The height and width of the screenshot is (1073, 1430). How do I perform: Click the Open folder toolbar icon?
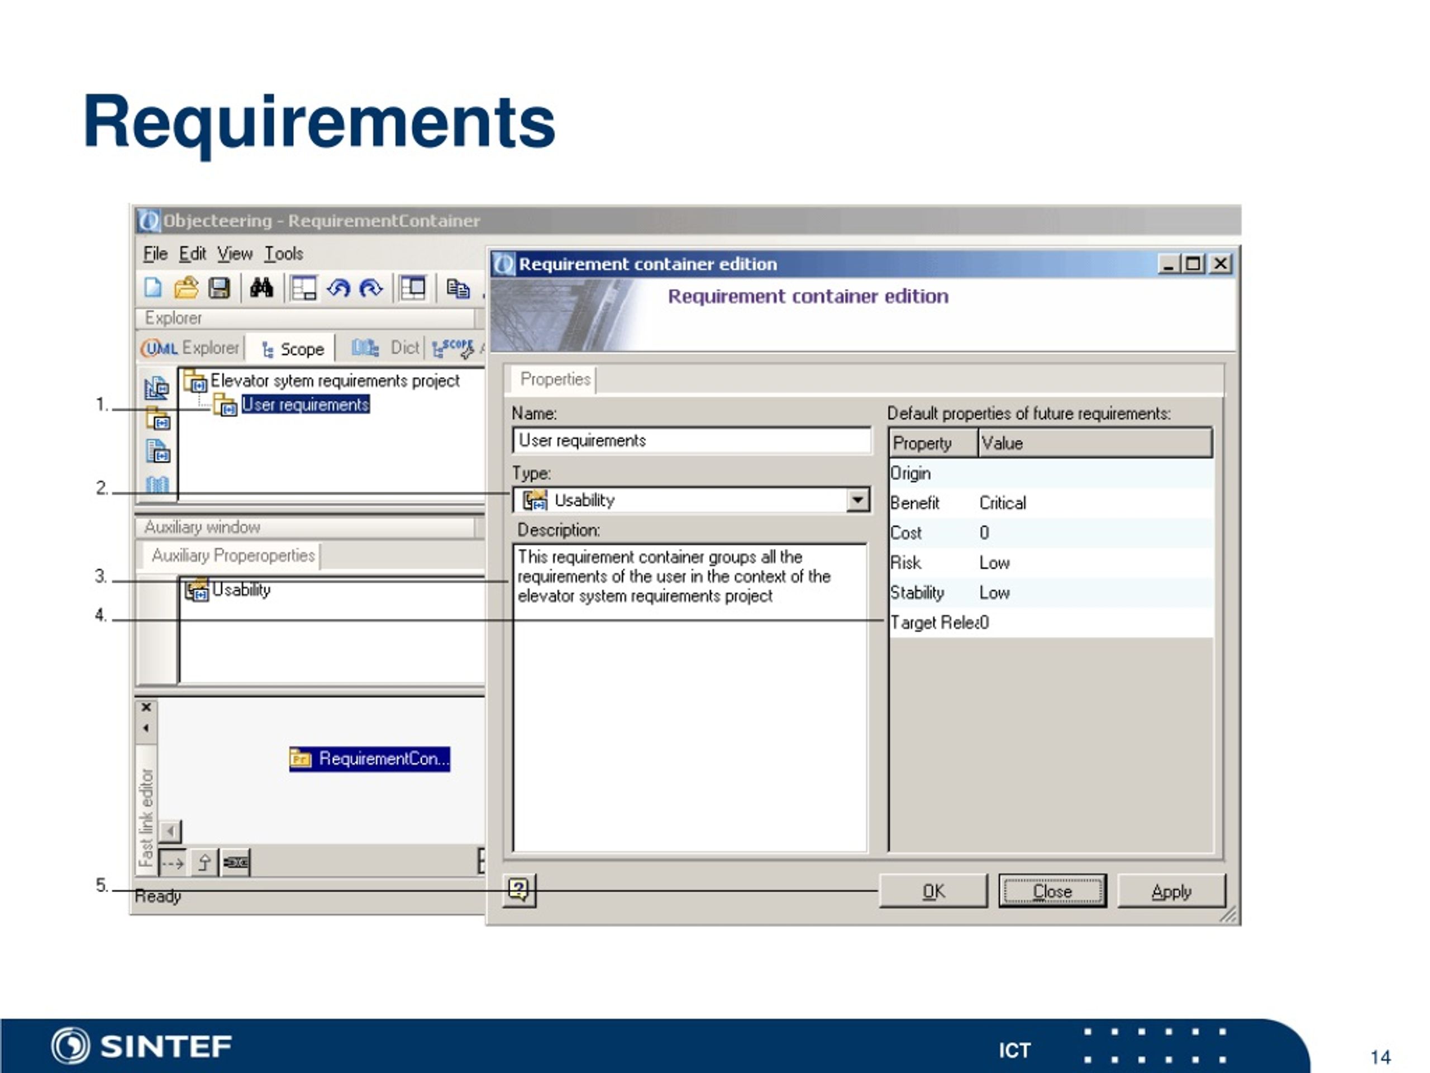pos(186,288)
